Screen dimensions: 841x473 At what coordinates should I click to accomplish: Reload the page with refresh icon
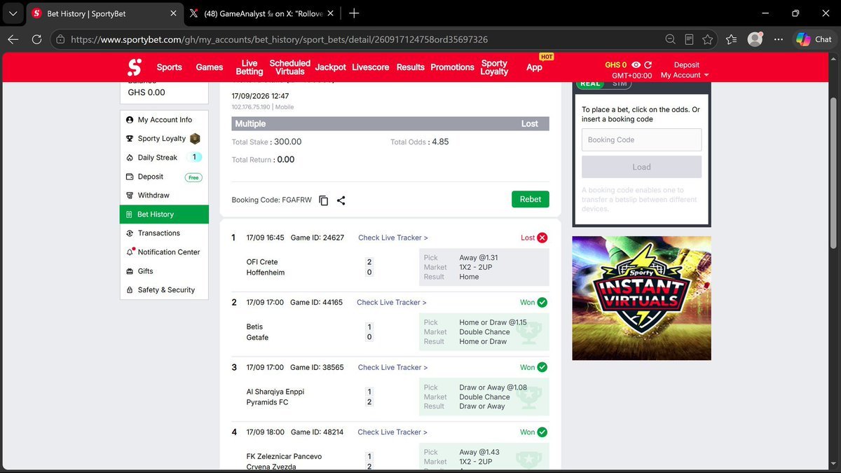(36, 39)
